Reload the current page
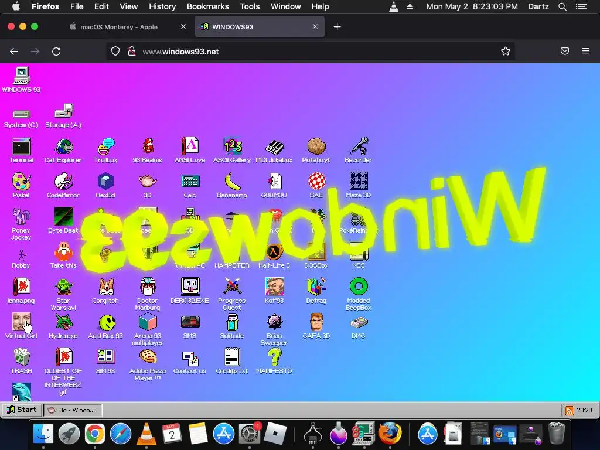 [56, 52]
